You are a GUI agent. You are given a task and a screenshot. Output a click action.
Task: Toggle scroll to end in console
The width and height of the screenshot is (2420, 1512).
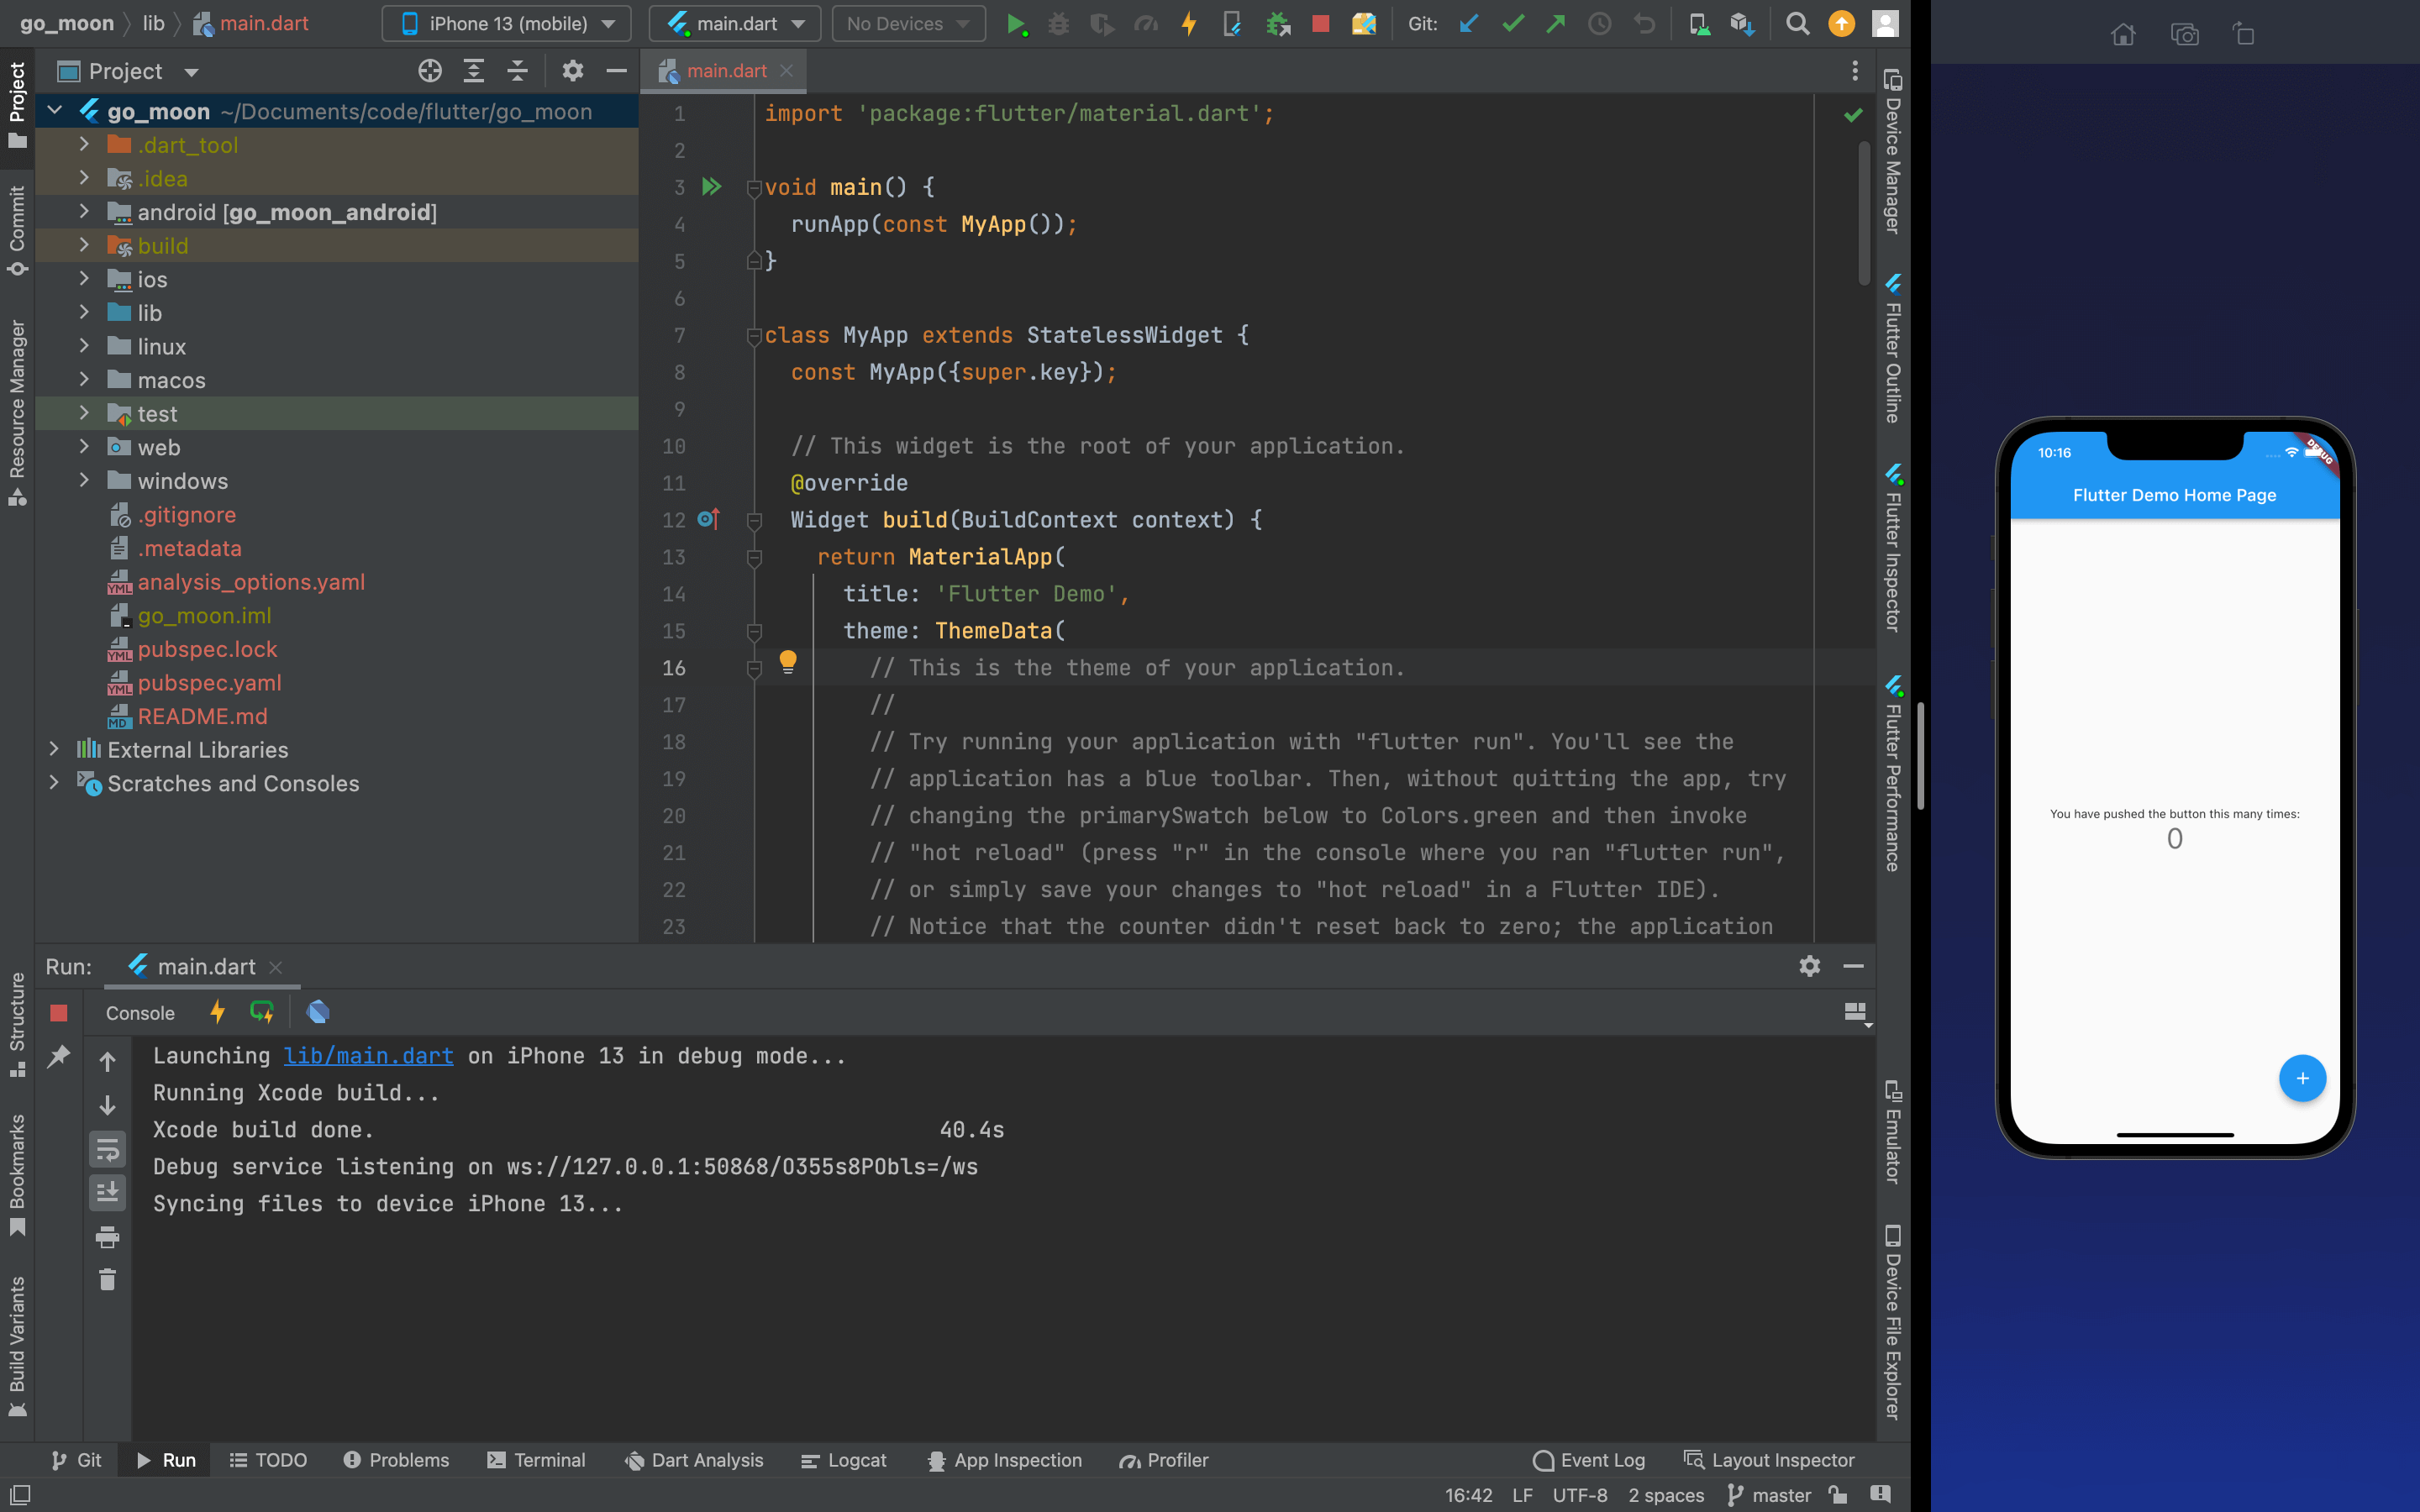point(107,1192)
